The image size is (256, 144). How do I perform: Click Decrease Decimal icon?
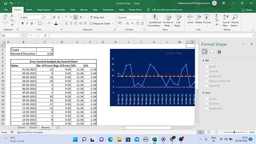(142, 24)
